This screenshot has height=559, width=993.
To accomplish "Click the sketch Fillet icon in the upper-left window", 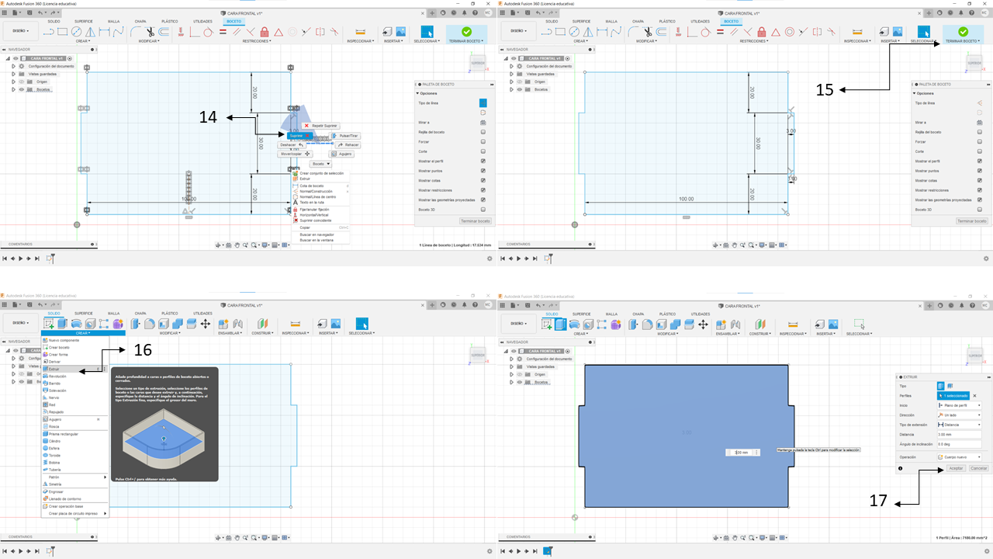I will click(x=137, y=32).
